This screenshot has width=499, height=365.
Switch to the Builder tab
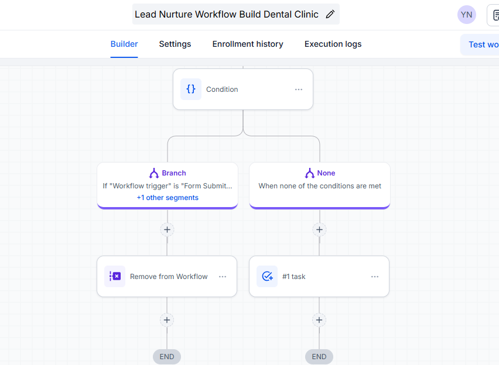click(124, 44)
